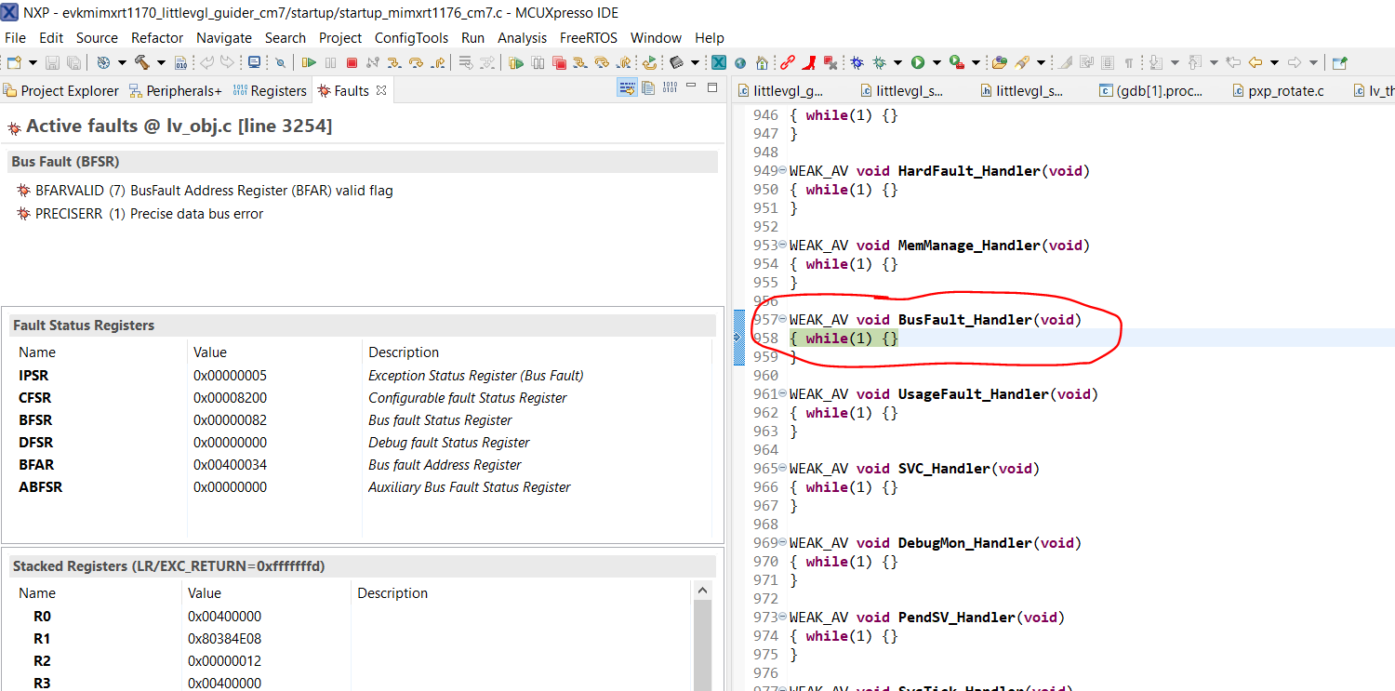Screen dimensions: 1395x691
Task: Open the Run play dropdown arrow
Action: pyautogui.click(x=937, y=62)
